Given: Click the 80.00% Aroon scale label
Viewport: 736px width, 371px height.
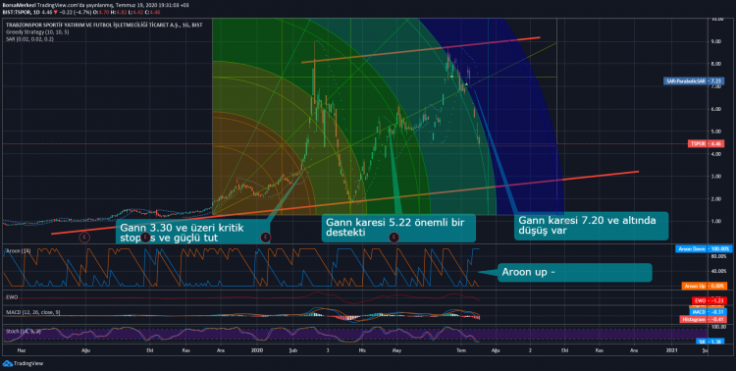Looking at the screenshot, I should [x=718, y=256].
